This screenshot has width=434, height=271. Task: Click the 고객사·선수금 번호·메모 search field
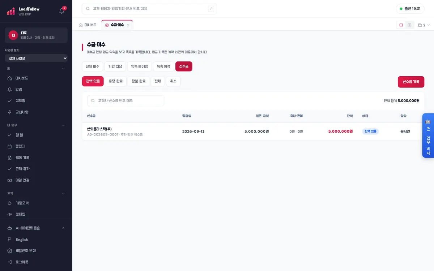pos(125,101)
